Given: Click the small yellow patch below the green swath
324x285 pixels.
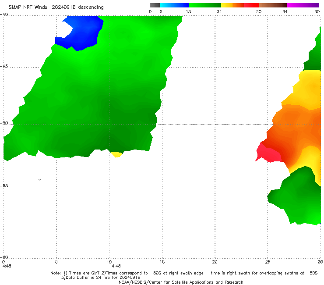Looking at the screenshot, I should [116, 154].
